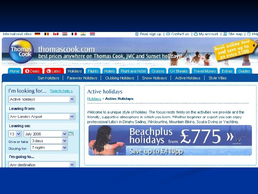Expand the Active holidays type dropdown

[42, 99]
